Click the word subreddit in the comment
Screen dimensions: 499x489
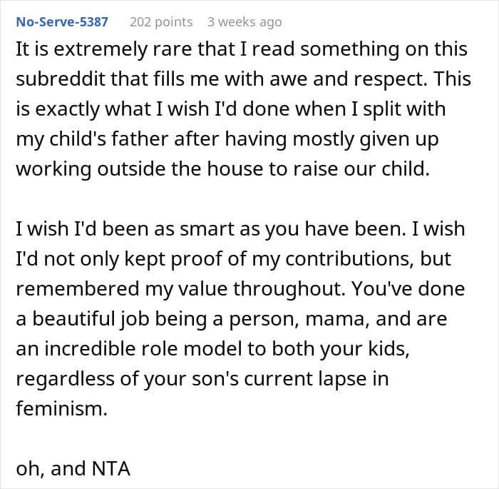(x=60, y=79)
